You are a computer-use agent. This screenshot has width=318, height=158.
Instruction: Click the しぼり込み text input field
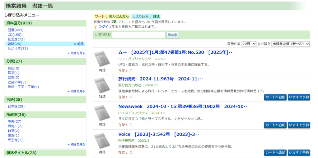tap(139, 35)
